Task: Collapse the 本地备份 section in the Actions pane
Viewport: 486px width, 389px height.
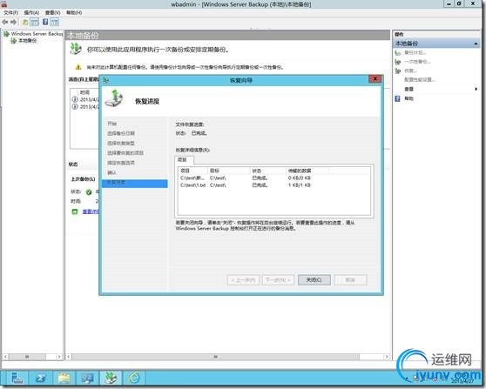Action: (476, 44)
